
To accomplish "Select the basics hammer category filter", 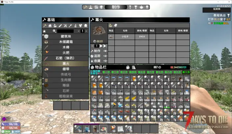I will 45,26.
